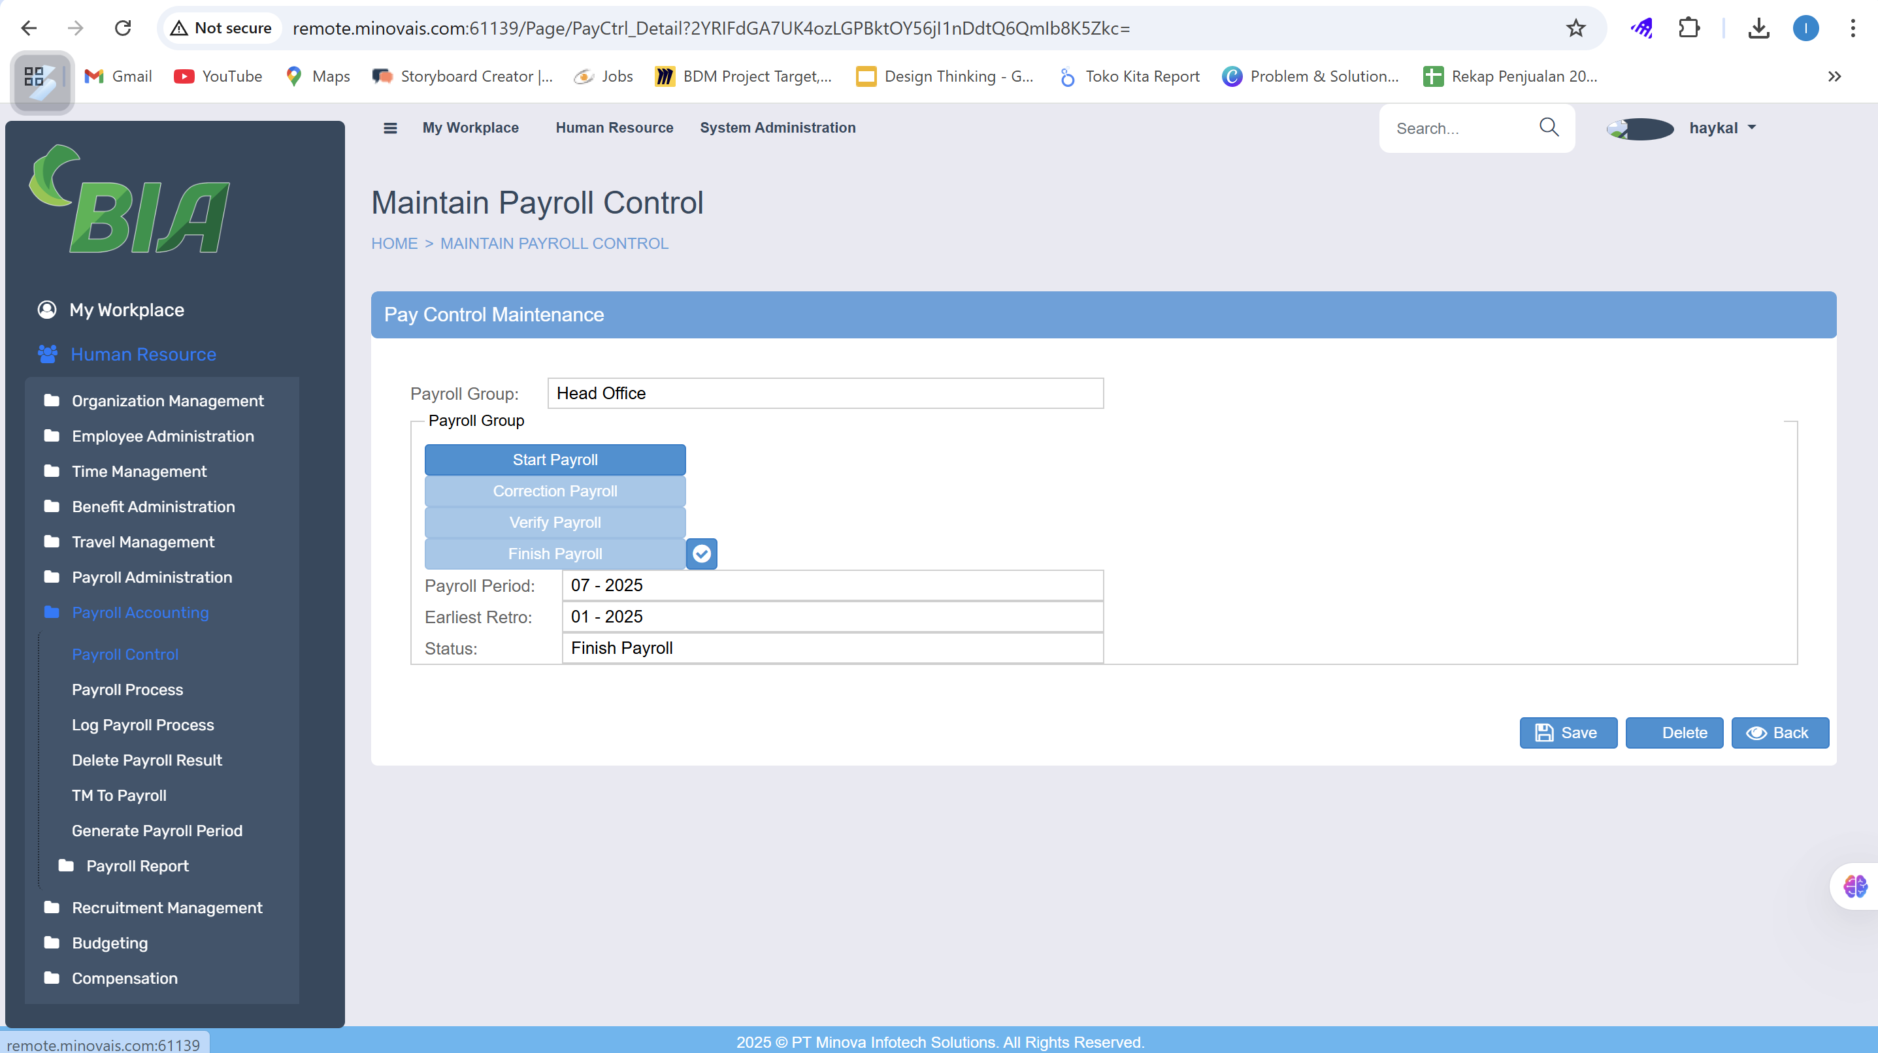Collapse the Payroll Accounting folder
1878x1053 pixels.
(140, 612)
